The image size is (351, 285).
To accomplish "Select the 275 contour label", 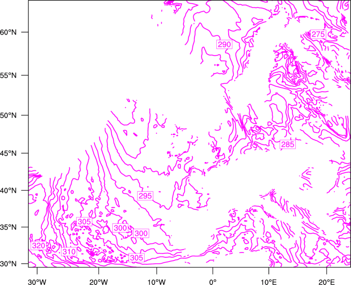I will coord(318,34).
